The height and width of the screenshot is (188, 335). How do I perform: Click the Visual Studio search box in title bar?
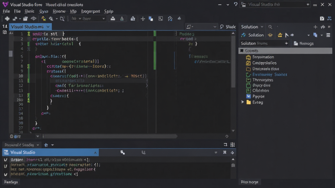tap(275, 5)
